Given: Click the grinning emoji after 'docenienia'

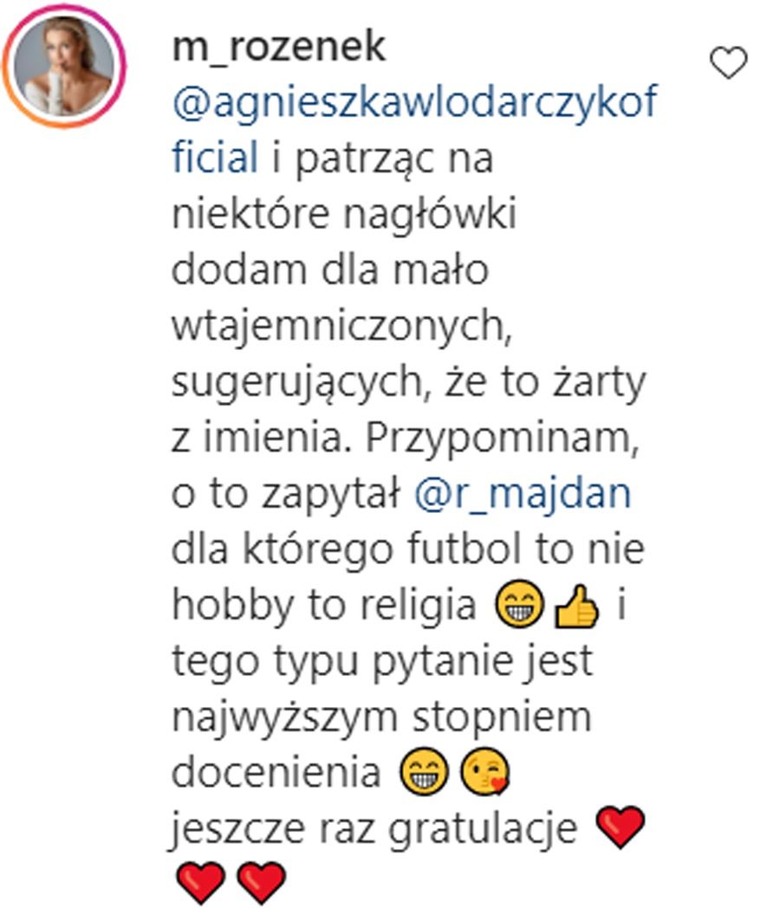Looking at the screenshot, I should [x=425, y=772].
